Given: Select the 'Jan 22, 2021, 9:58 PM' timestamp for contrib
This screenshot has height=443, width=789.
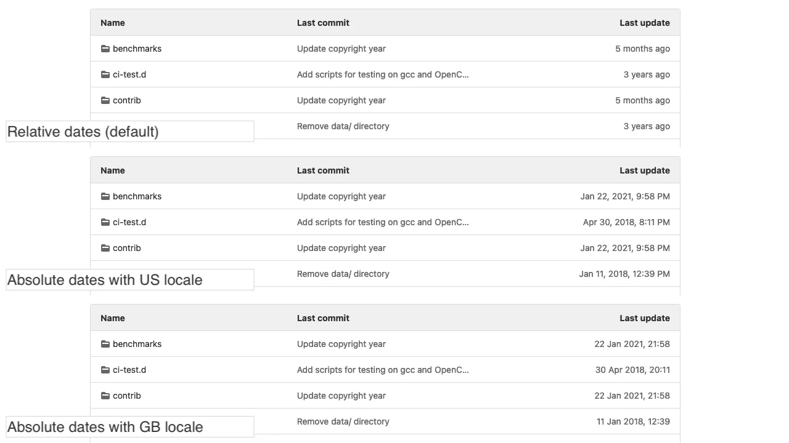Looking at the screenshot, I should point(625,248).
